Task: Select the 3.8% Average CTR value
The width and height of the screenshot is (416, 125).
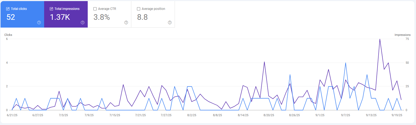Action: [x=101, y=17]
